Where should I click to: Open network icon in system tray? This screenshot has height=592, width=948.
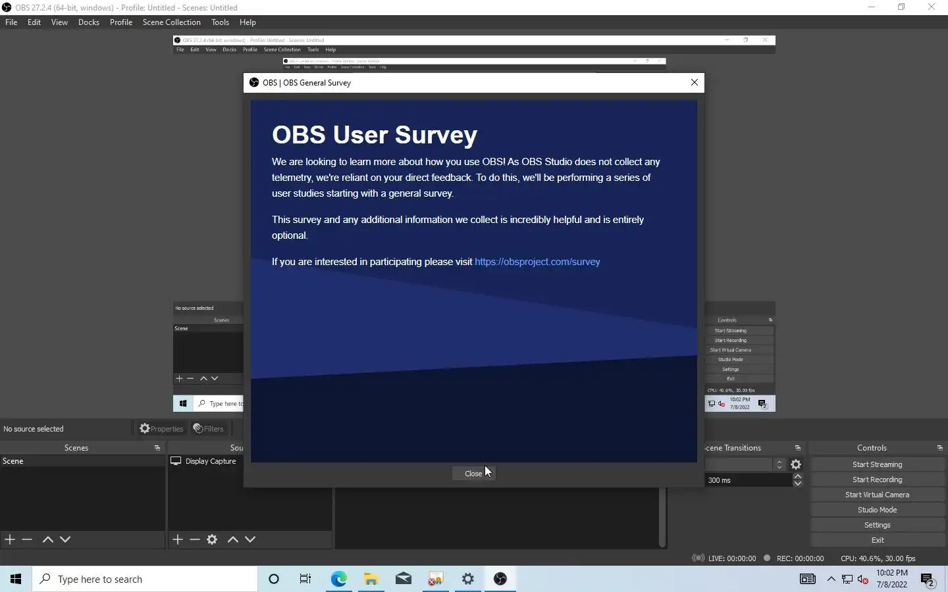tap(847, 579)
